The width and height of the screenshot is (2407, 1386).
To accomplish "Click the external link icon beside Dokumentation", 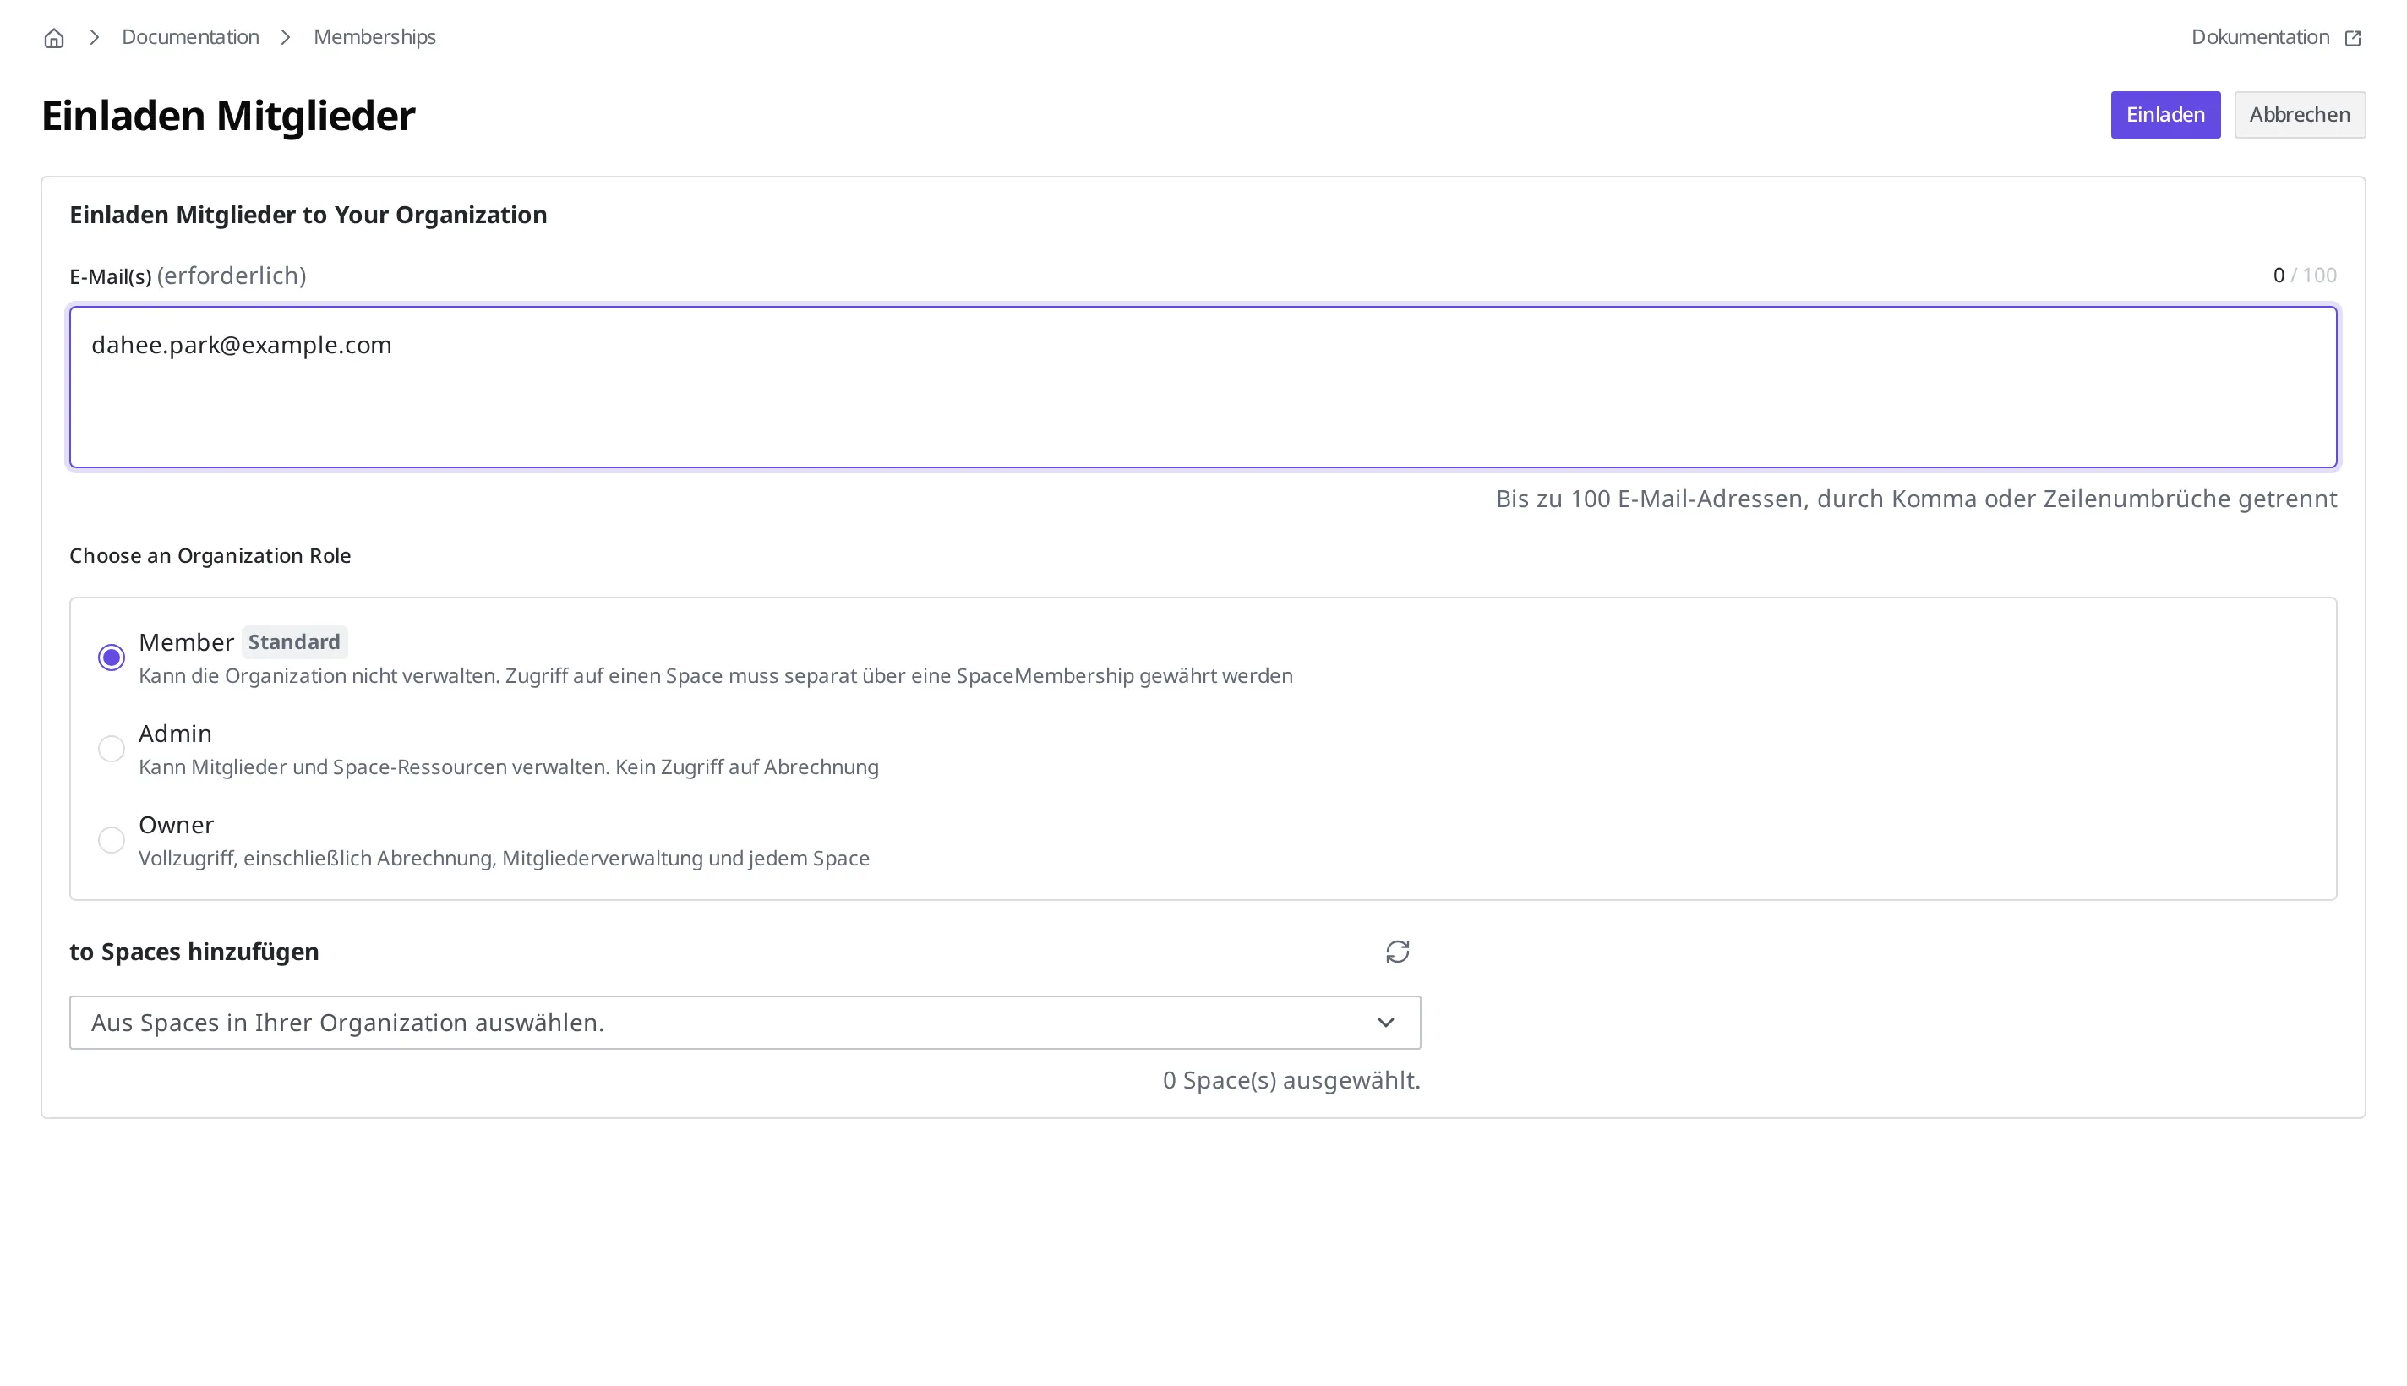I will coord(2353,38).
